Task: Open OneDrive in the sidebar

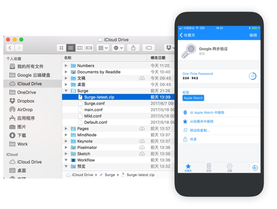Action: [x=23, y=92]
